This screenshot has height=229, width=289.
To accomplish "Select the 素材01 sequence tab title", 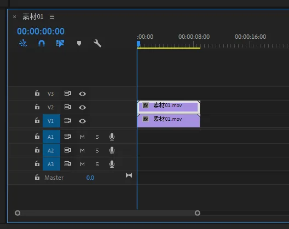I will tap(33, 16).
